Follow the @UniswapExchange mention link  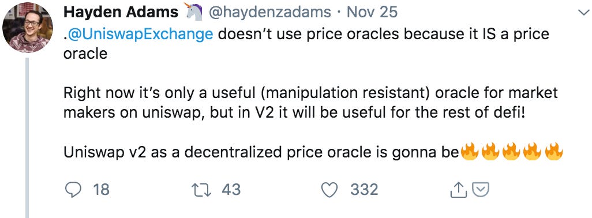[x=140, y=35]
